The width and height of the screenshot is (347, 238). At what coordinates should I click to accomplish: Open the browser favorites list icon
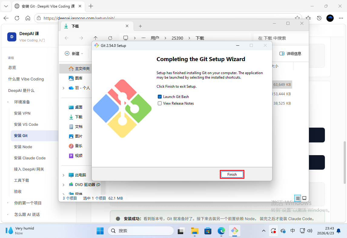(308, 18)
